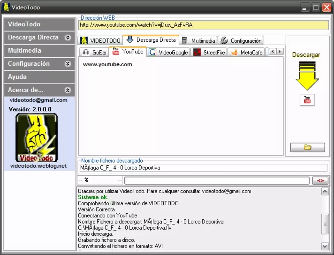Screen dimensions: 334x255
Task: Select the VideoGoogle subtab
Action: (x=168, y=52)
